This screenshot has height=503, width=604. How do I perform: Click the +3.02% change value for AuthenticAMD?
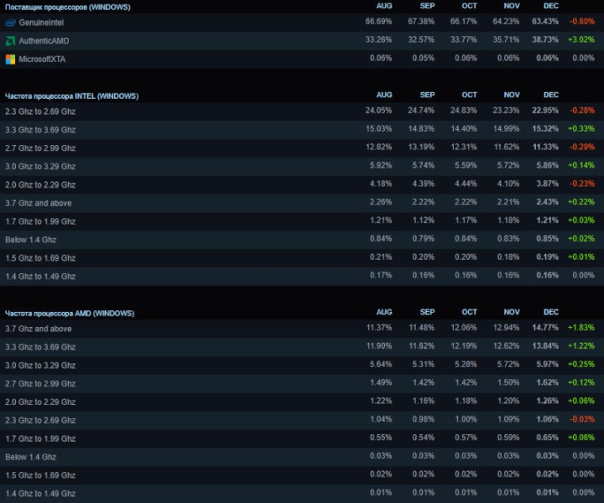(x=581, y=41)
